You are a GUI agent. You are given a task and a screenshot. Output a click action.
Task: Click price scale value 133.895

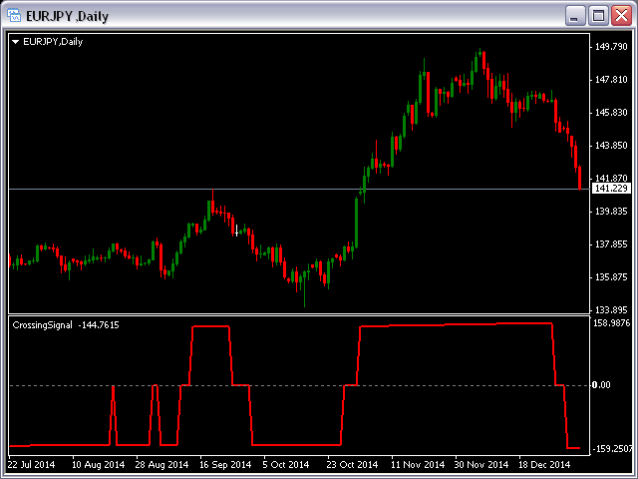point(611,310)
